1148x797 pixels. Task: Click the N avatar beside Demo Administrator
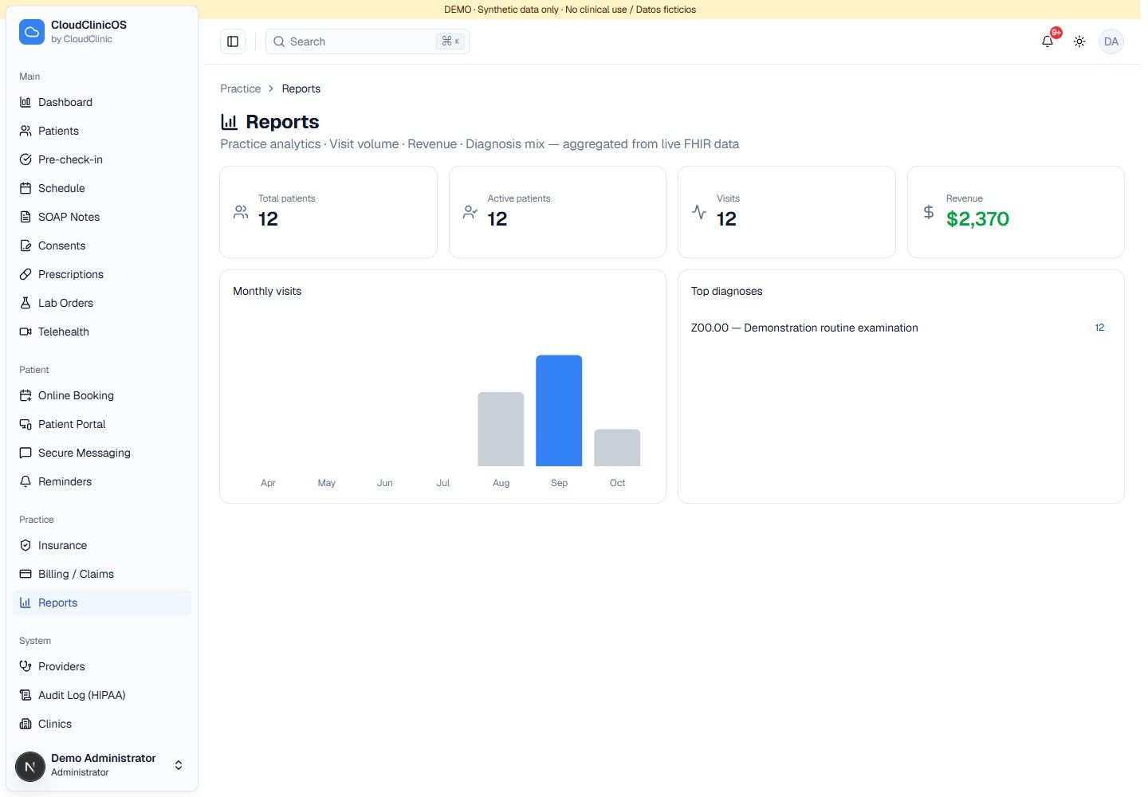[30, 767]
